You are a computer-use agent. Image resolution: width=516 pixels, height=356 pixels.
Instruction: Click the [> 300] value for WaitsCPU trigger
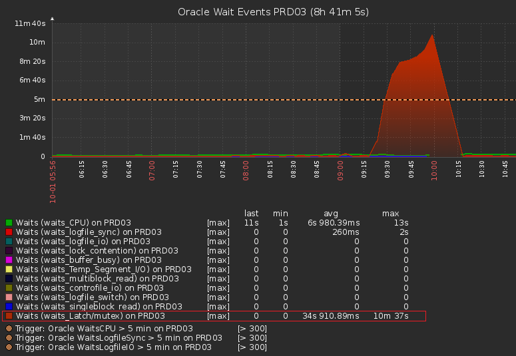pos(252,328)
